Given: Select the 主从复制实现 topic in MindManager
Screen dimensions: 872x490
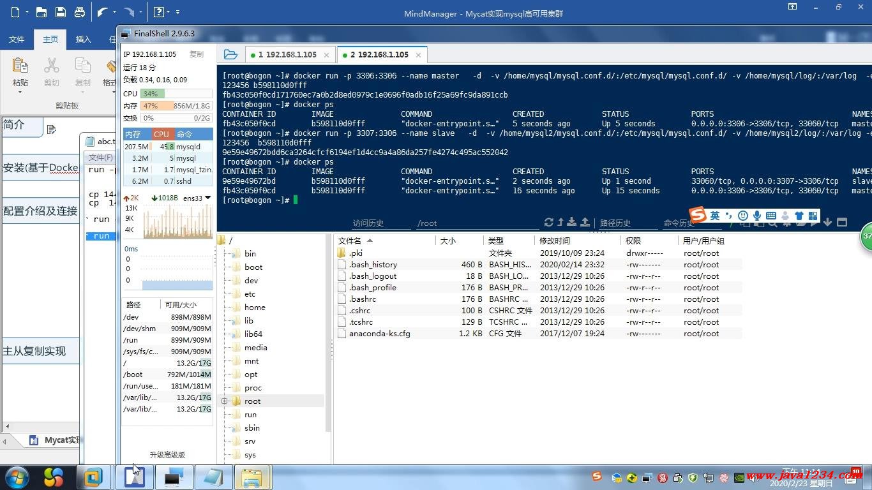Looking at the screenshot, I should click(x=40, y=351).
